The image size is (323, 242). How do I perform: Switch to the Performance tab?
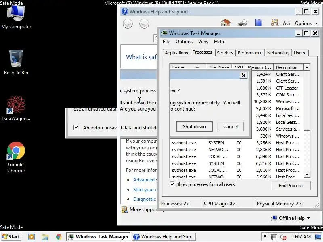(250, 53)
